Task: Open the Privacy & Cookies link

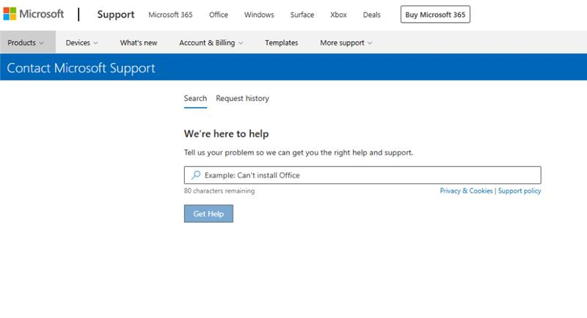Action: click(x=466, y=191)
